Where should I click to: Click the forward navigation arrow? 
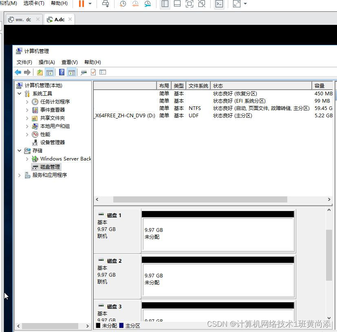(27, 72)
